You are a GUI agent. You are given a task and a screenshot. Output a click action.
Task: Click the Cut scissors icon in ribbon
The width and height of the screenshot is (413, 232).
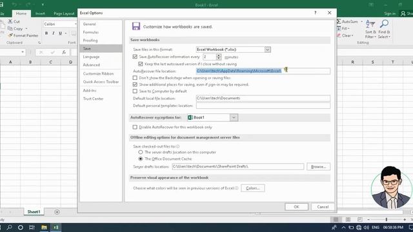[x=10, y=21]
